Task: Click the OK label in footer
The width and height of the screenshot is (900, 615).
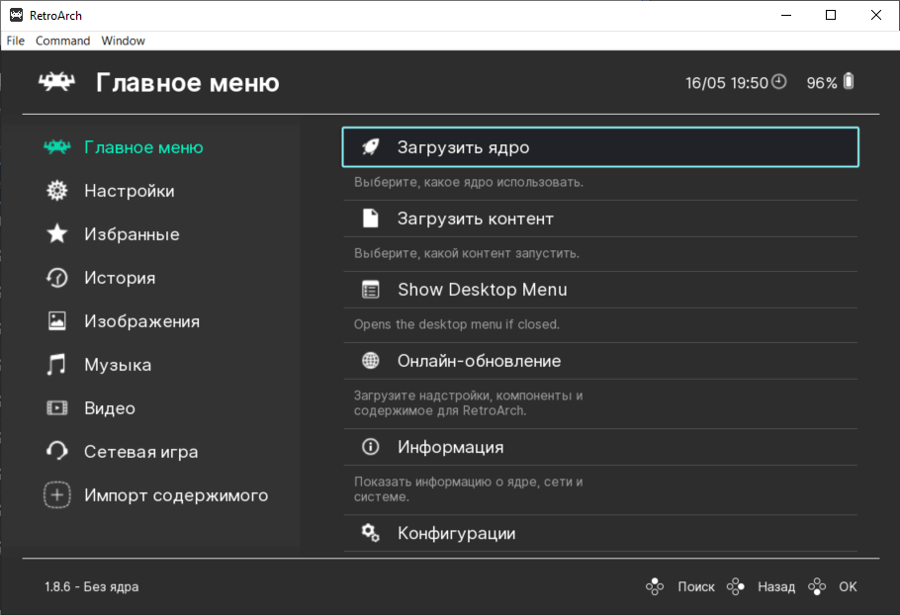Action: [848, 587]
